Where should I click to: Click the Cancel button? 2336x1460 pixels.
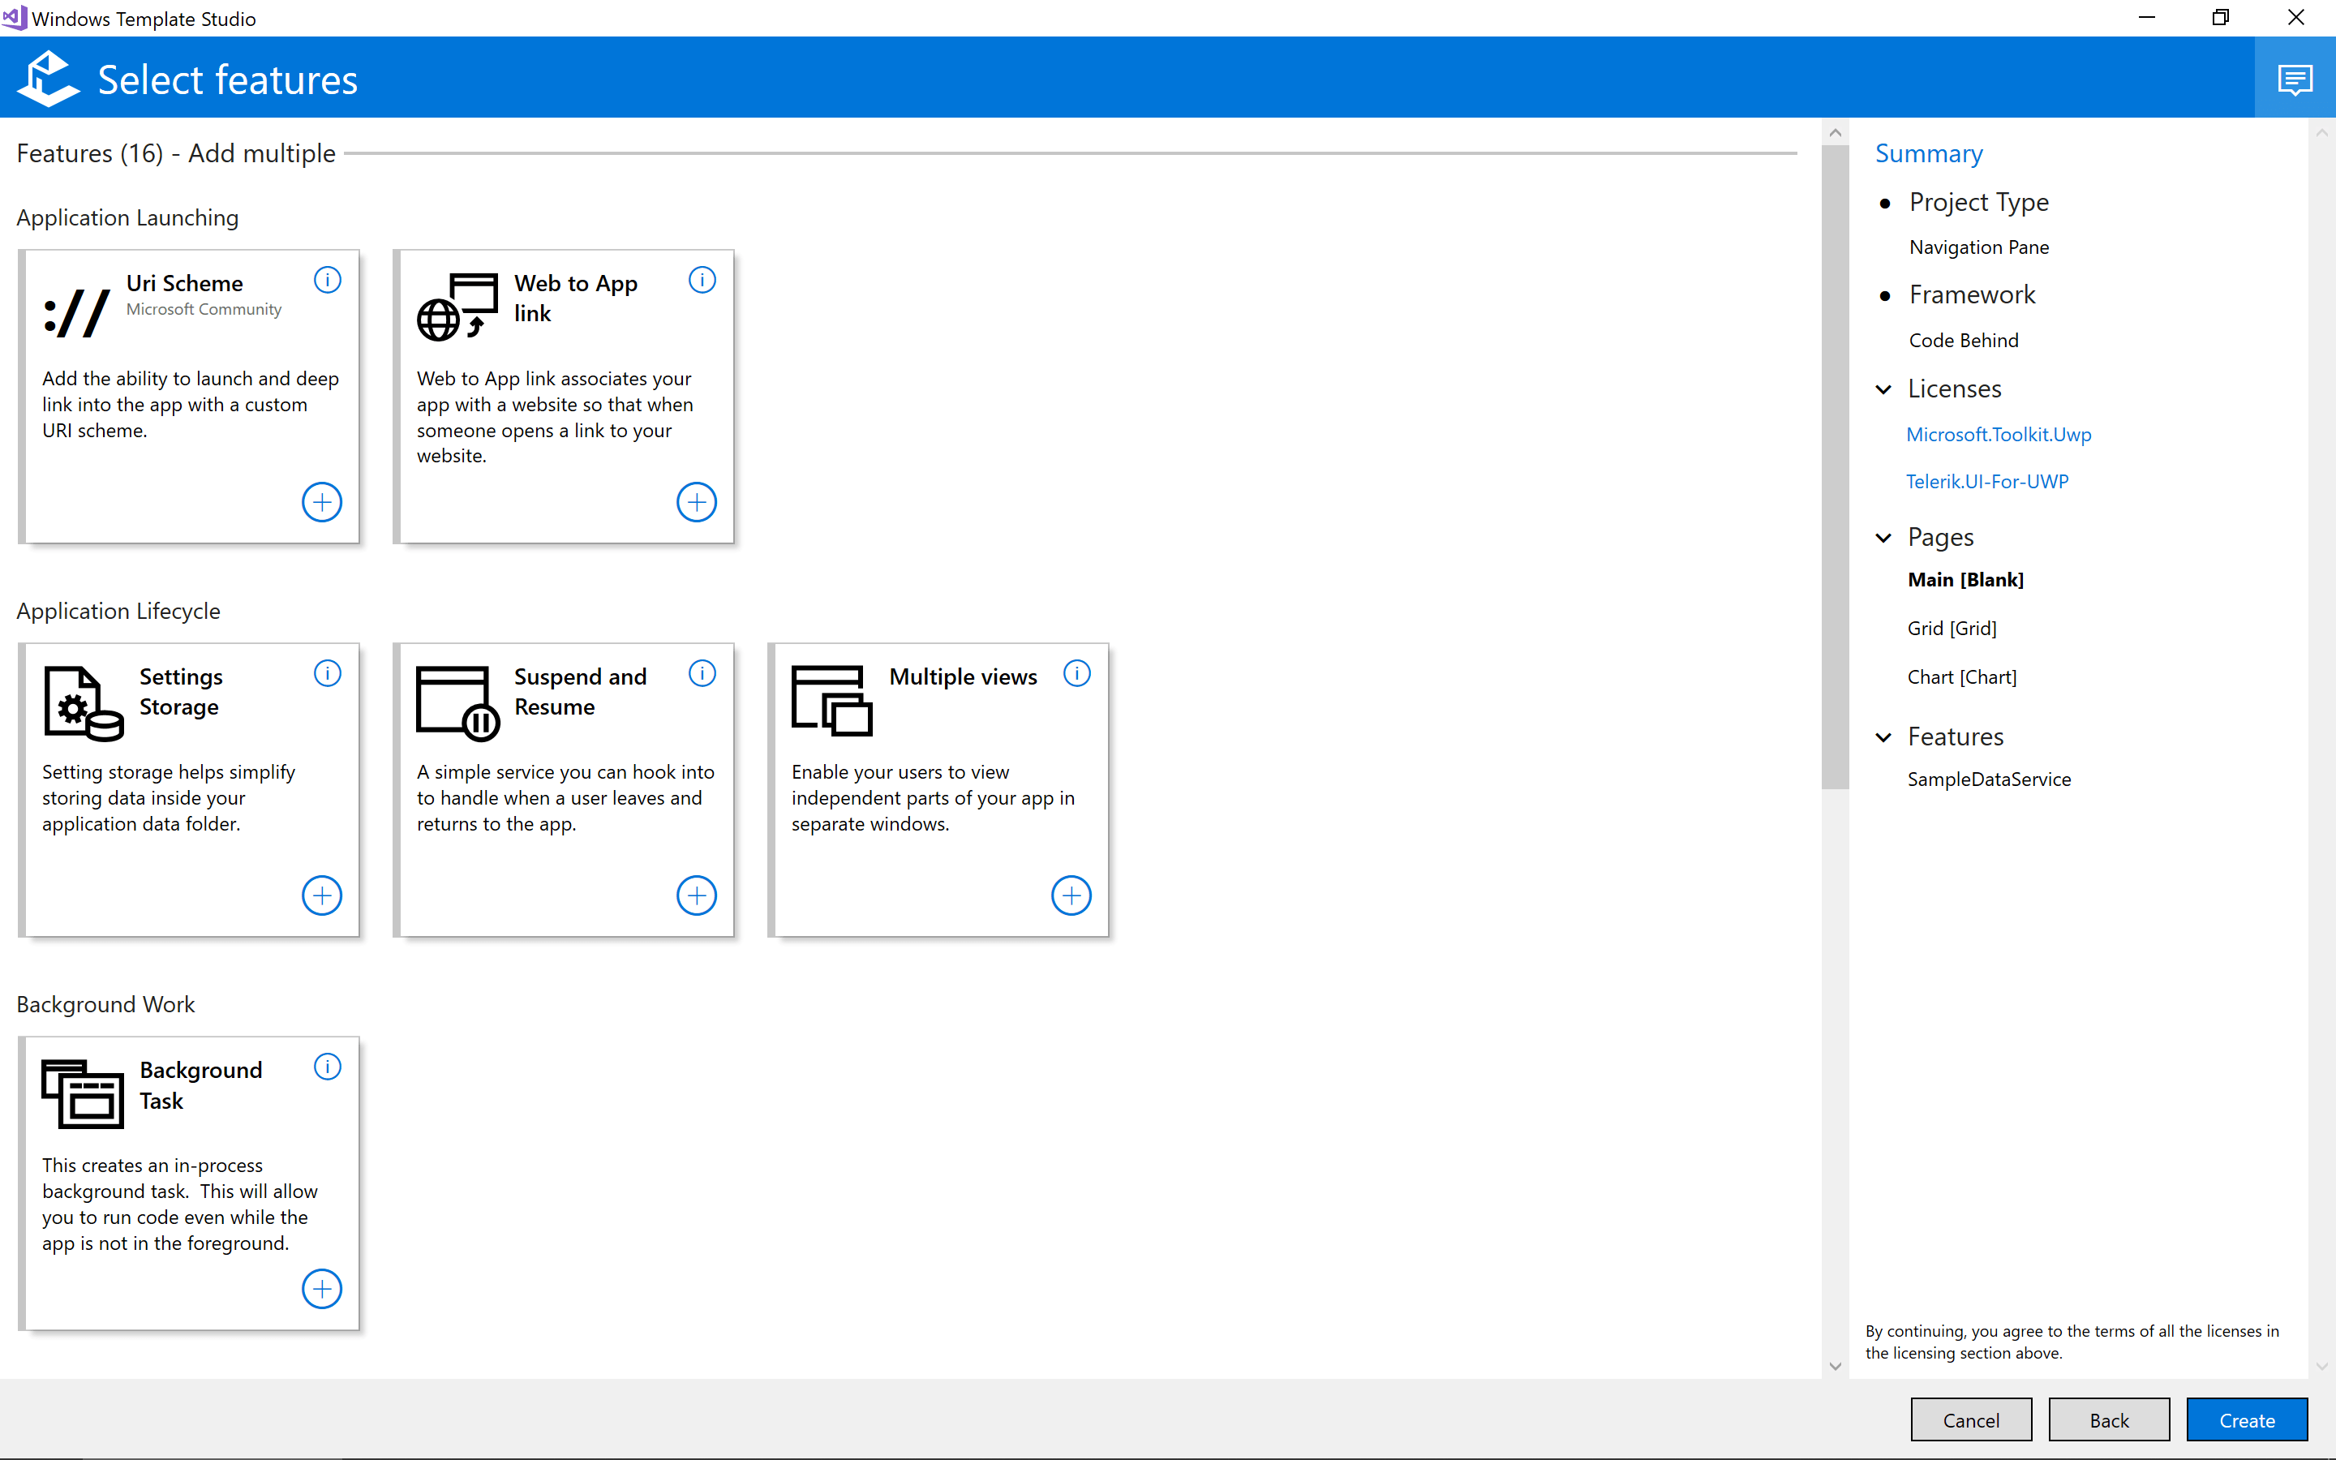tap(1971, 1419)
